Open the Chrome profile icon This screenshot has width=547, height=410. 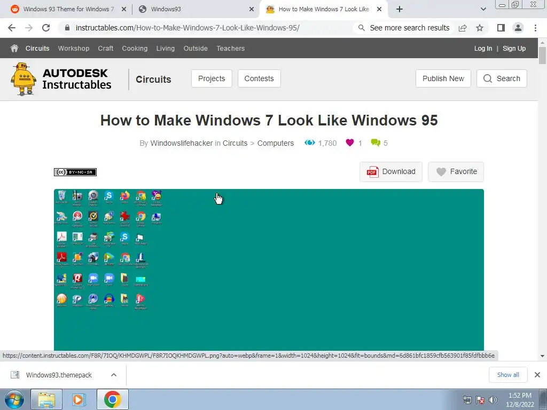pos(518,28)
